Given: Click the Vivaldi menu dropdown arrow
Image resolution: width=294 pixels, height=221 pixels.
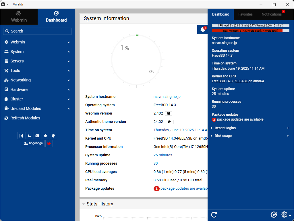Looking at the screenshot, I should tap(7, 4).
